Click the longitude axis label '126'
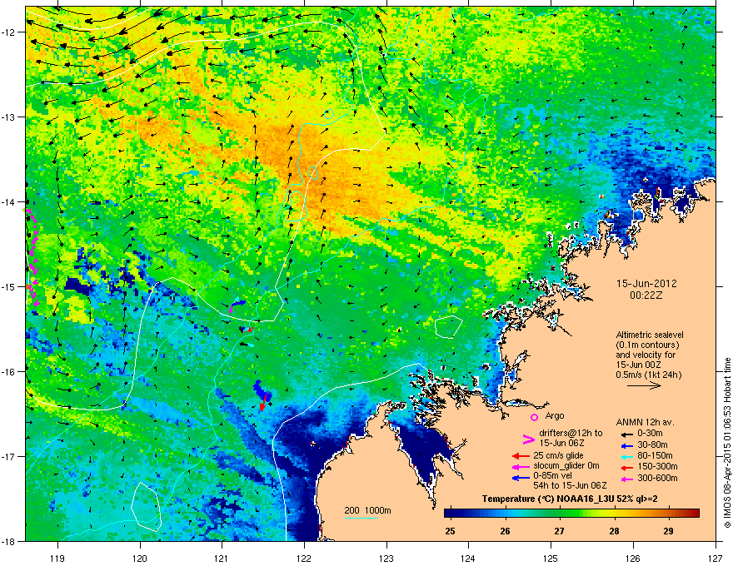 pyautogui.click(x=633, y=558)
